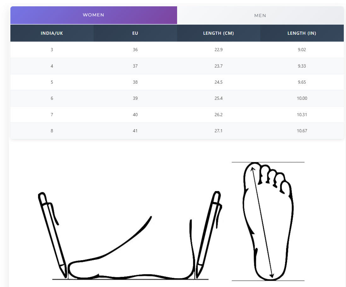Viewport: 346px width, 287px height.
Task: Select the 23.7 cm length cell
Action: click(x=218, y=66)
